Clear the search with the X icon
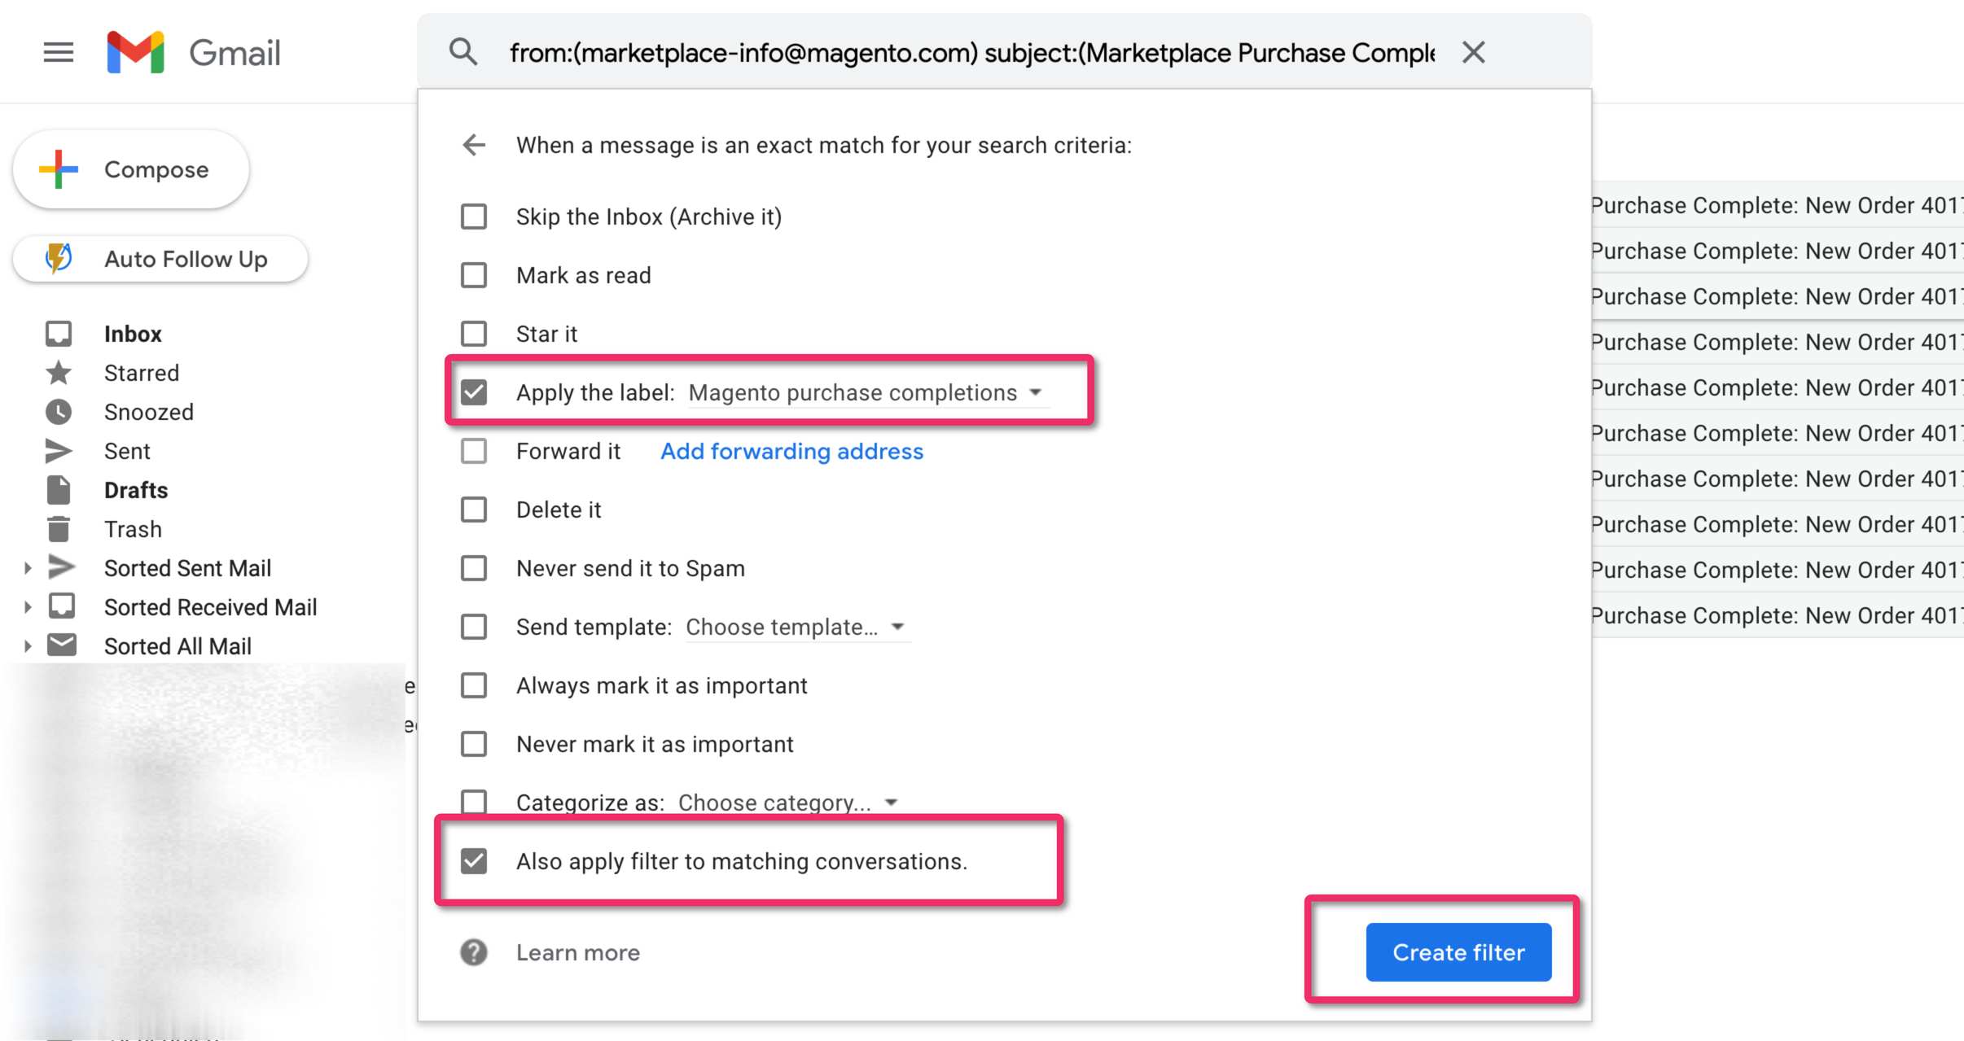Viewport: 1964px width, 1041px height. (1473, 52)
